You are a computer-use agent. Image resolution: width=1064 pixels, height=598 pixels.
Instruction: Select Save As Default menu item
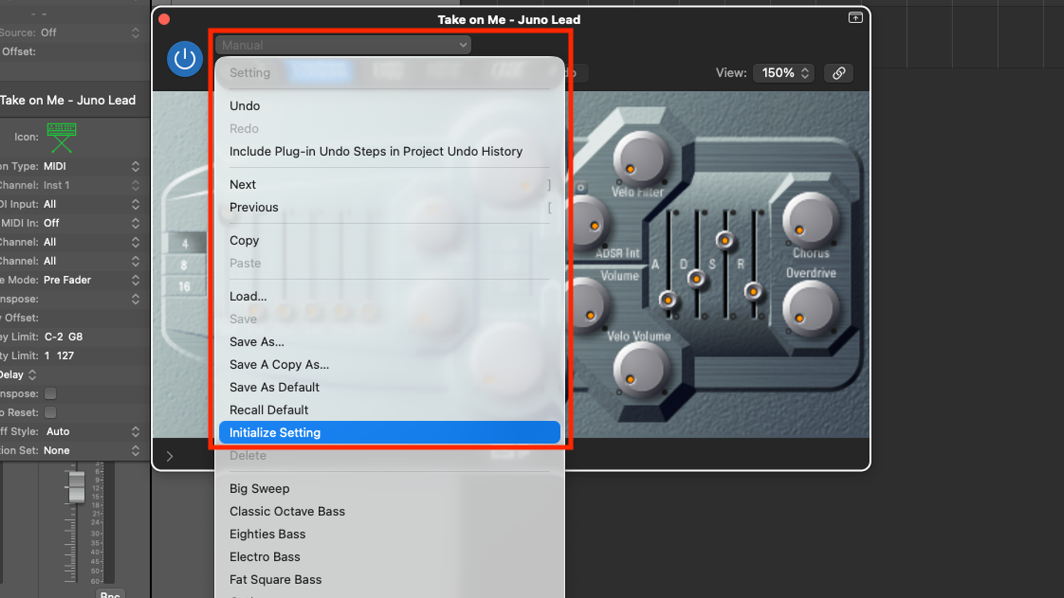tap(274, 387)
